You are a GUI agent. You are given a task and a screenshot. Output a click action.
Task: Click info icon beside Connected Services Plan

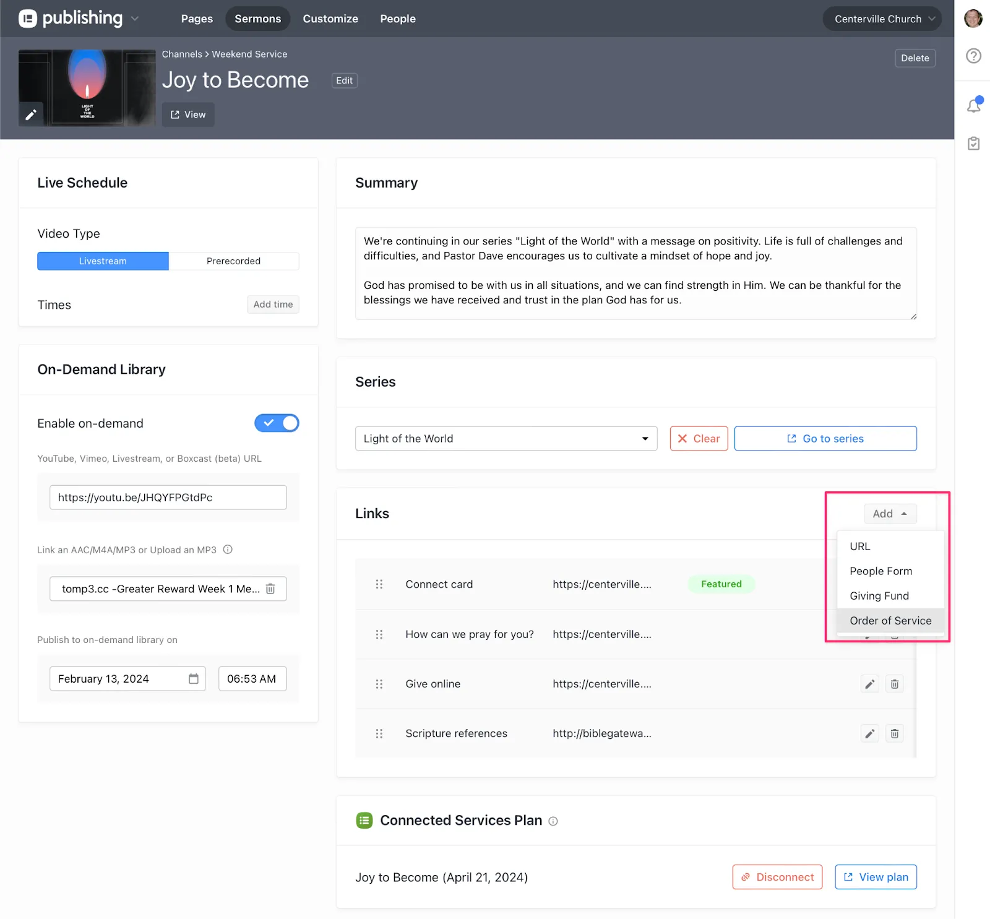coord(553,821)
